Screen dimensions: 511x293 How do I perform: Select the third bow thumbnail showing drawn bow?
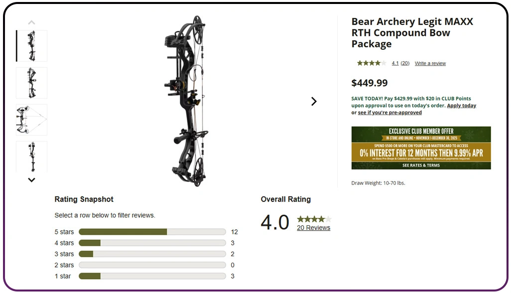tap(32, 119)
